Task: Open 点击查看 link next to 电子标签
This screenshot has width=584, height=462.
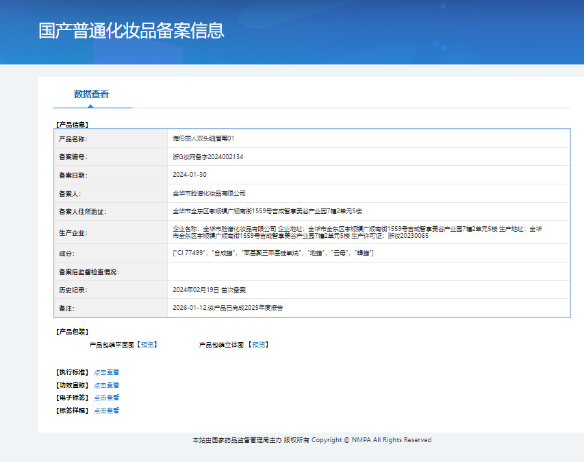Action: click(107, 398)
